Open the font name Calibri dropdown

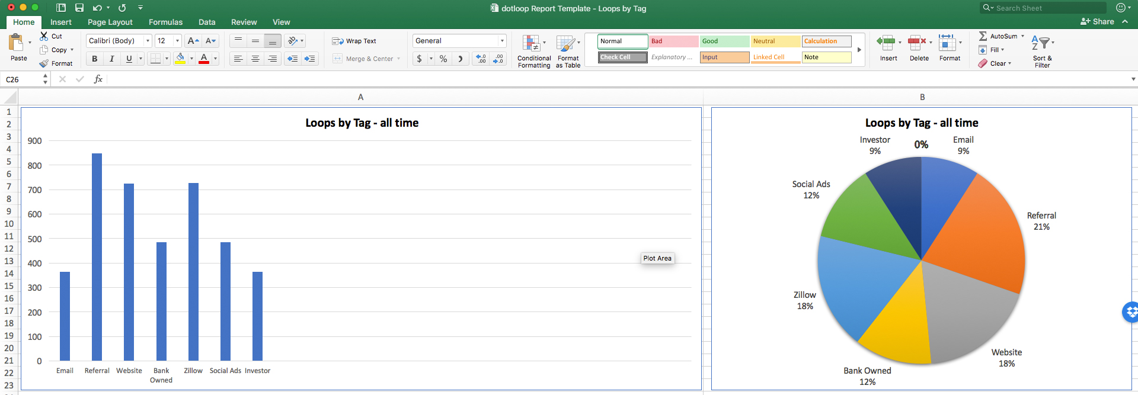tap(148, 41)
